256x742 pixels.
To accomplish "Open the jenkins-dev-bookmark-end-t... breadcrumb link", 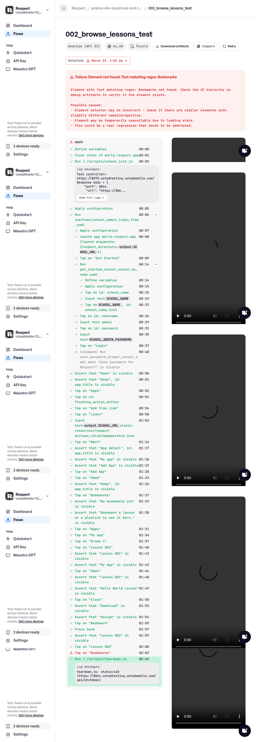I will point(116,8).
